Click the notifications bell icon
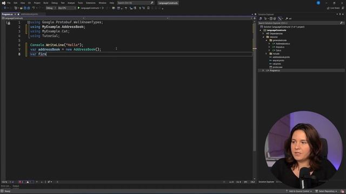The image size is (346, 194). point(342,191)
